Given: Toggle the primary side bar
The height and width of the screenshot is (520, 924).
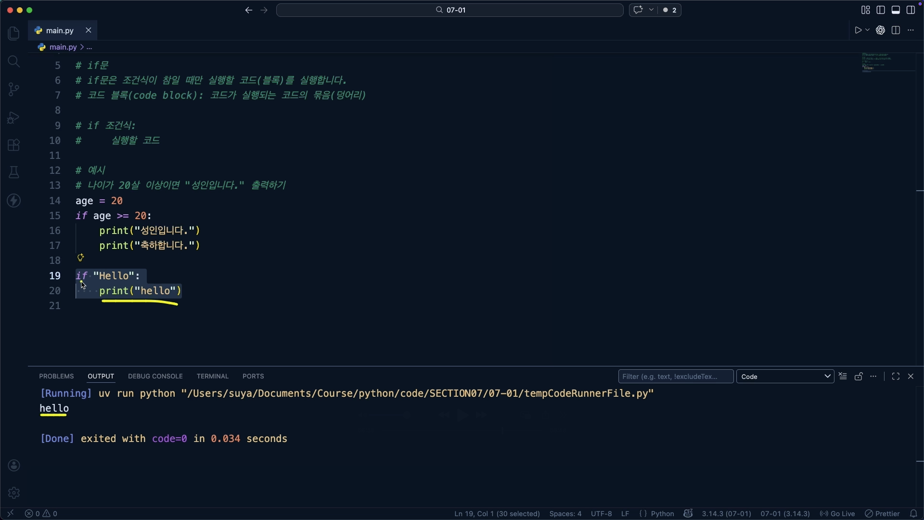Looking at the screenshot, I should 881,10.
